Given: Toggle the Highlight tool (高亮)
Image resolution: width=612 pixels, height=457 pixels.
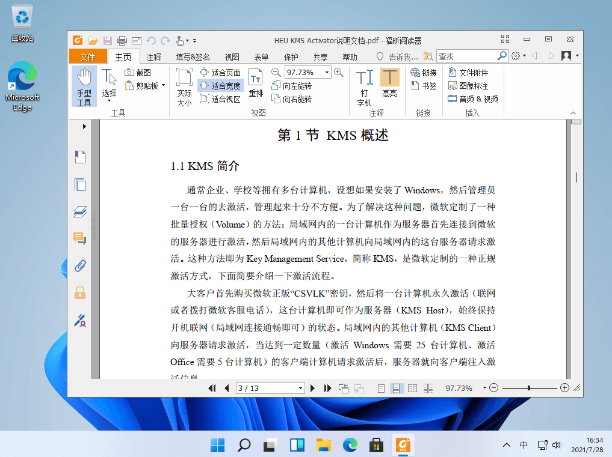Looking at the screenshot, I should 389,83.
